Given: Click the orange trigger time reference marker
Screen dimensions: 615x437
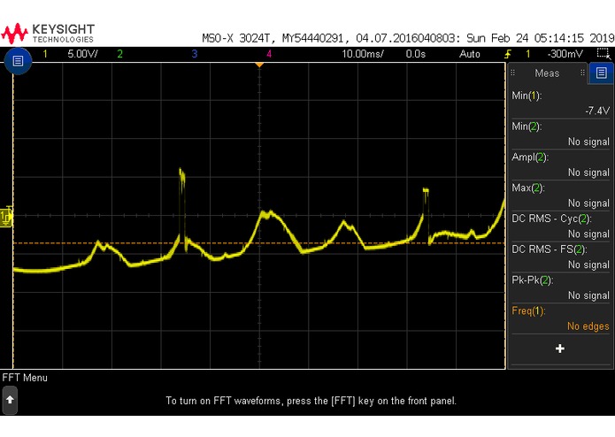Looking at the screenshot, I should [x=259, y=65].
